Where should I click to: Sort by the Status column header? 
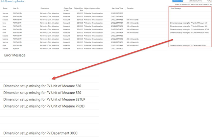pyautogui.click(x=5, y=8)
